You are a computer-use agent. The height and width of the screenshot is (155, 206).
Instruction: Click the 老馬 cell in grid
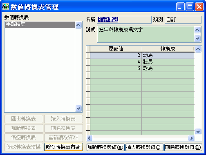click(x=168, y=68)
